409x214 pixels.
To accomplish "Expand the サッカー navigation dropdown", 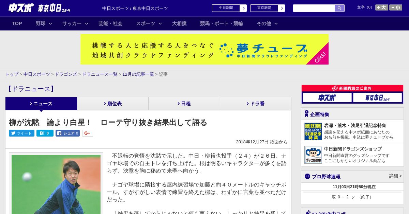I will tap(75, 23).
